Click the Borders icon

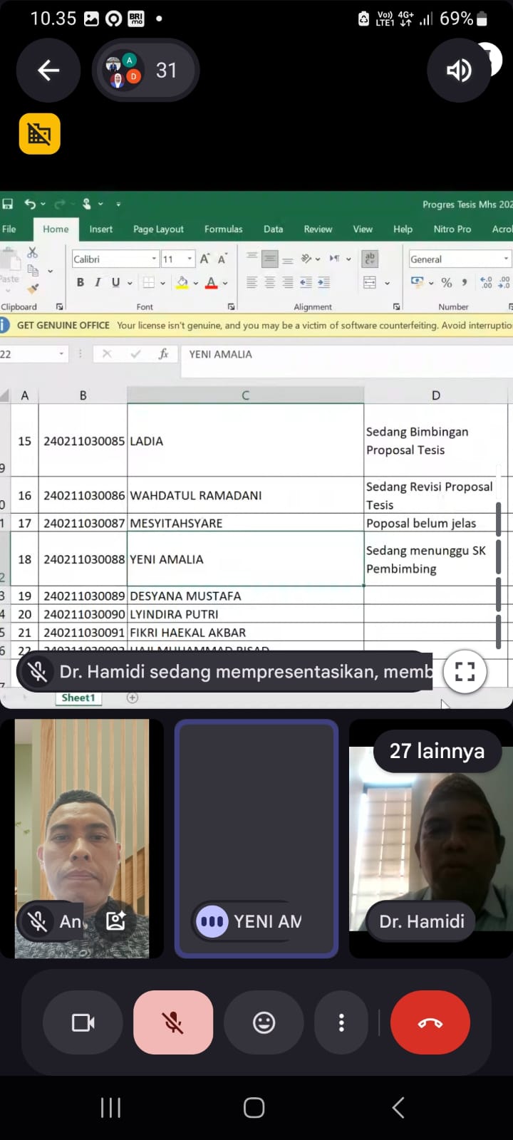coord(149,283)
